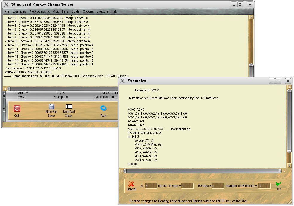Confirm with the green checkmark OK icon
The width and height of the screenshot is (294, 206).
(x=279, y=185)
